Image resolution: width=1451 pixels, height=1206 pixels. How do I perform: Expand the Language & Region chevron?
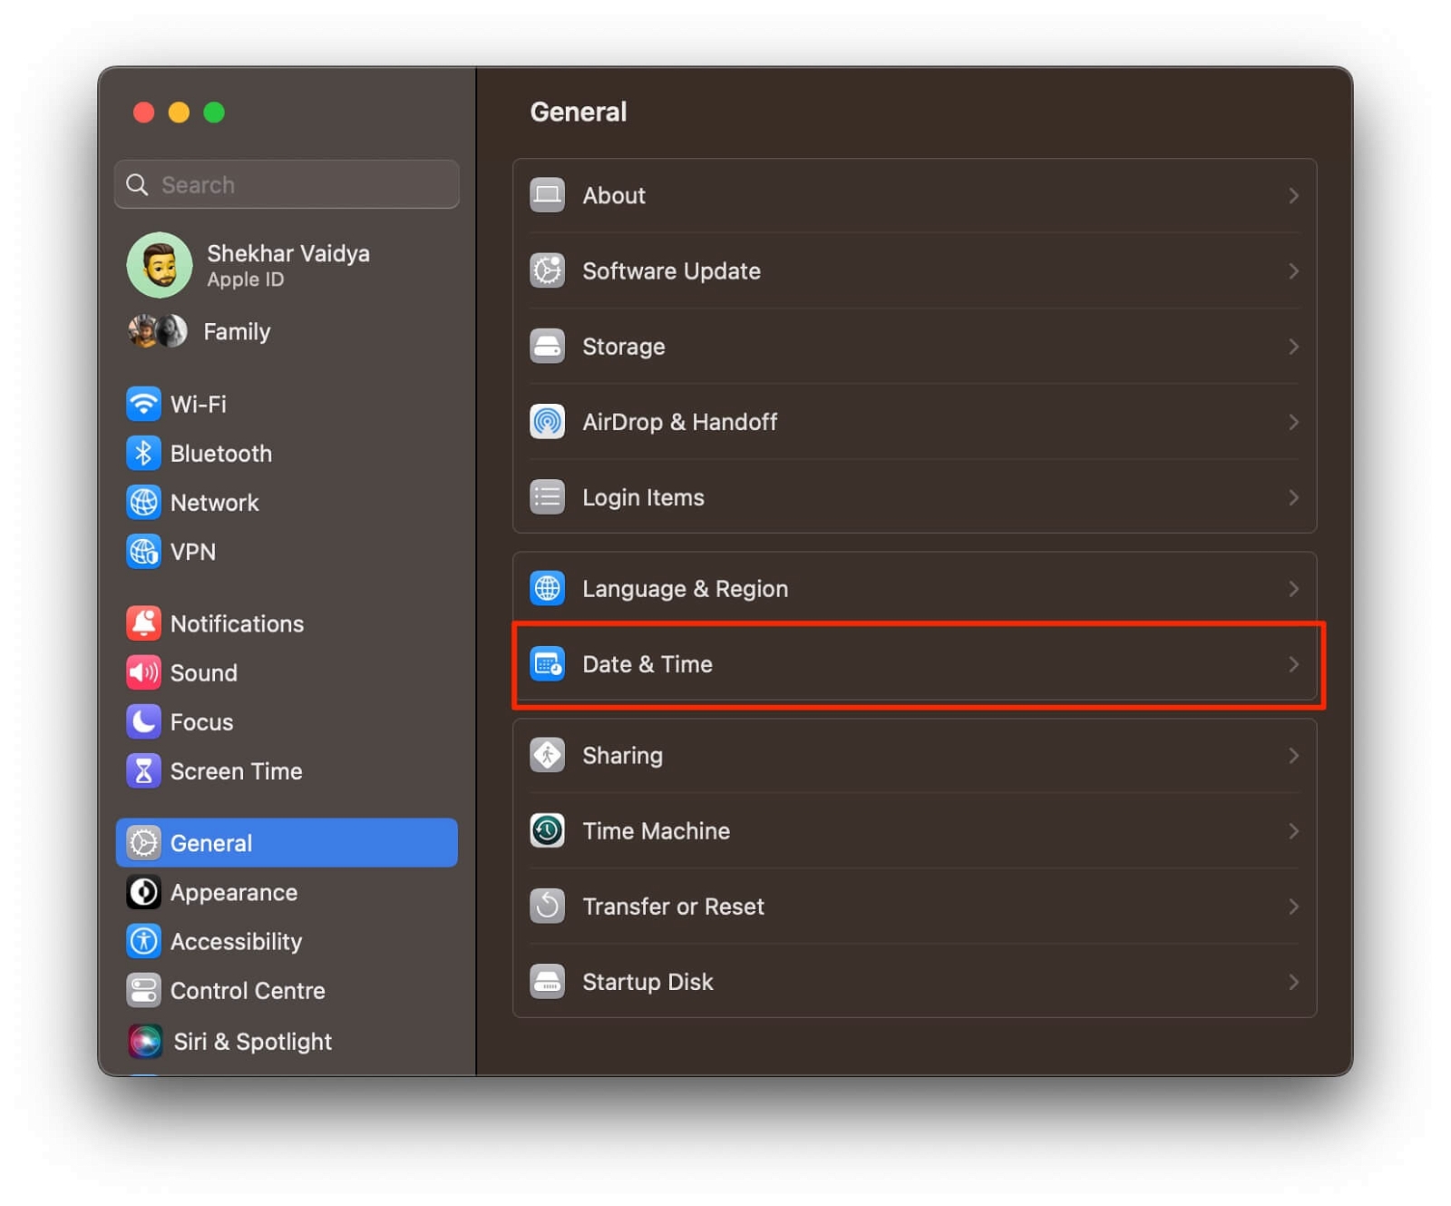(x=1292, y=589)
